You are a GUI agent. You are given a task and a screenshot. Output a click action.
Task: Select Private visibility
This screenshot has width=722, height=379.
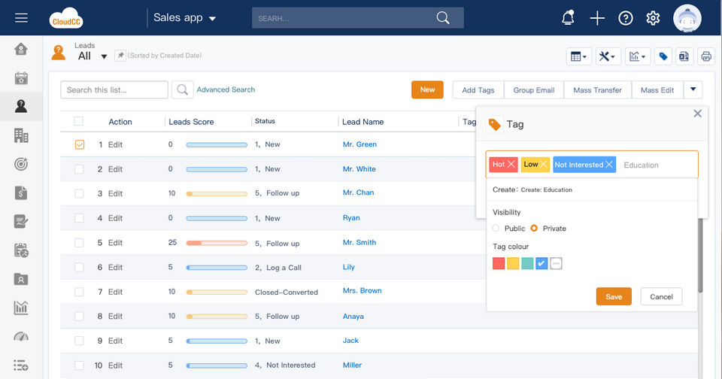tap(534, 229)
